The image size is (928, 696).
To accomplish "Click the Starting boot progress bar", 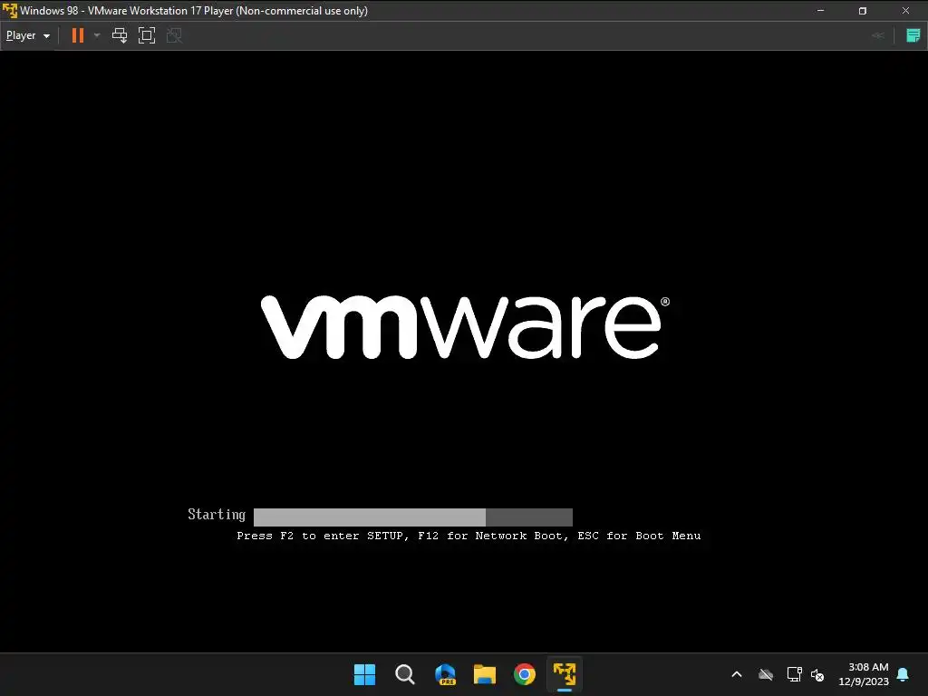I will 413,517.
